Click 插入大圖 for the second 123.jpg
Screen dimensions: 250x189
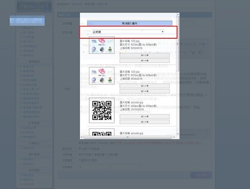144,91
